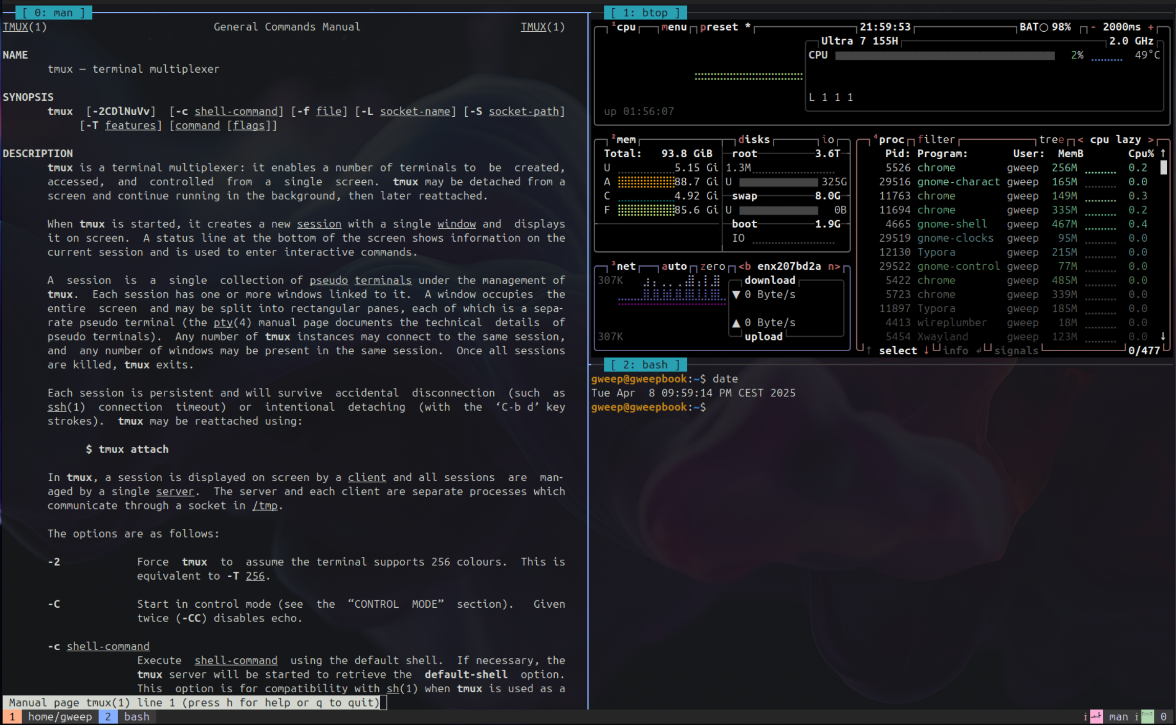Toggle 'zero' in the btop net box

pyautogui.click(x=712, y=266)
